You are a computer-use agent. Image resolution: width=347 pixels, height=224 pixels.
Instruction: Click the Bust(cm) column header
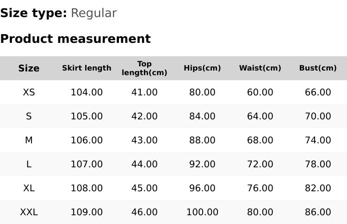318,68
